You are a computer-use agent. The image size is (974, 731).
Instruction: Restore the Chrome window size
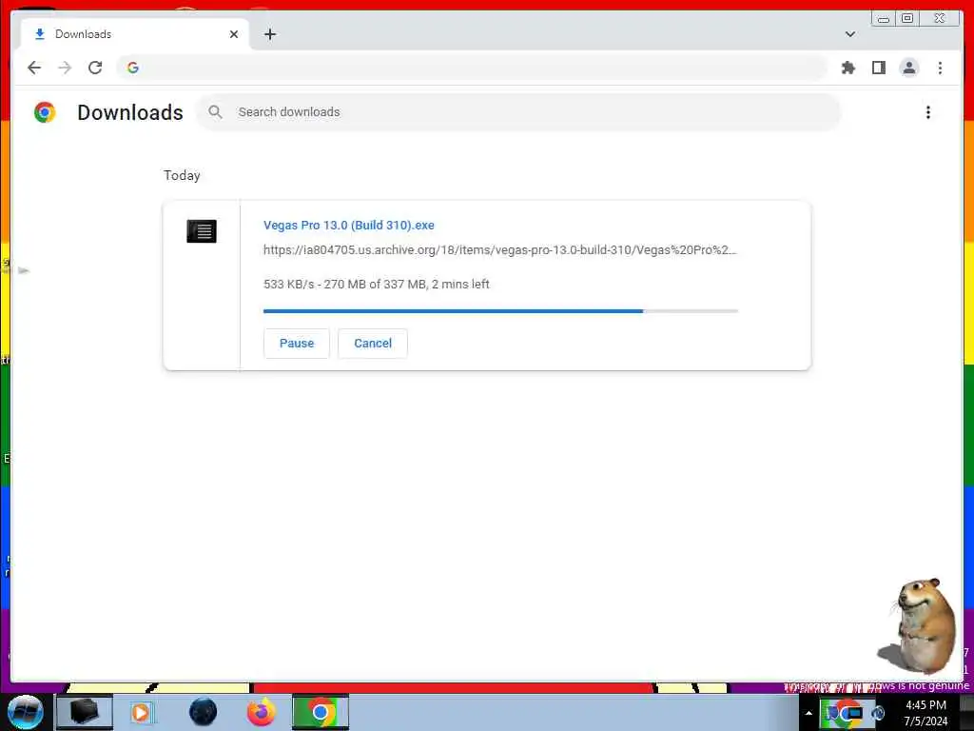[x=906, y=19]
